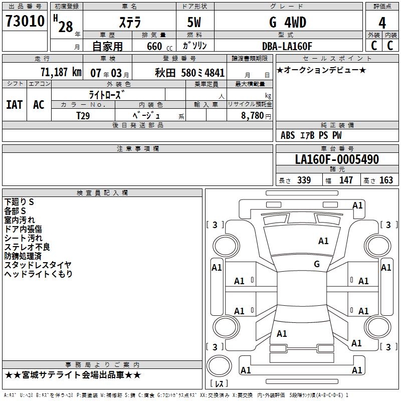
Task: Select the recycle deposit 8,780円
Action: tap(256, 116)
